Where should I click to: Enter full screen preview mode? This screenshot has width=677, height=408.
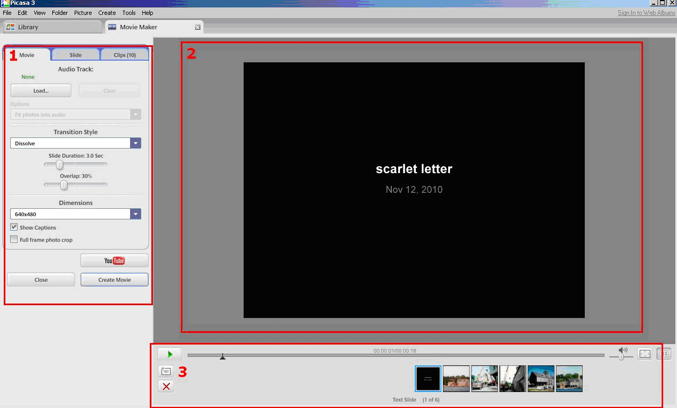pos(645,354)
